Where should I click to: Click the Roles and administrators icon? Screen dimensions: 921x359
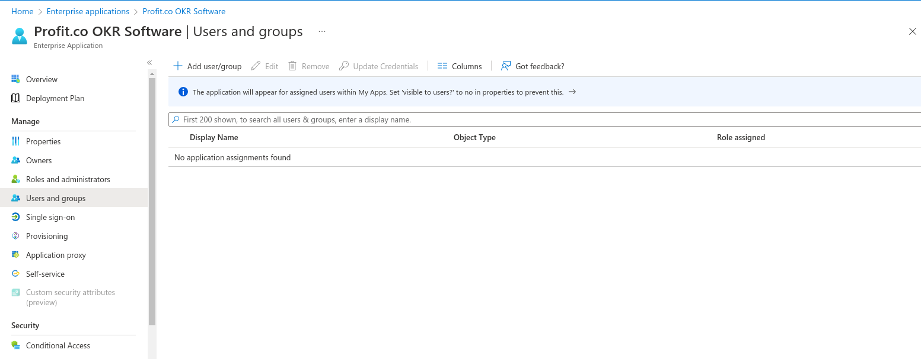pyautogui.click(x=15, y=179)
